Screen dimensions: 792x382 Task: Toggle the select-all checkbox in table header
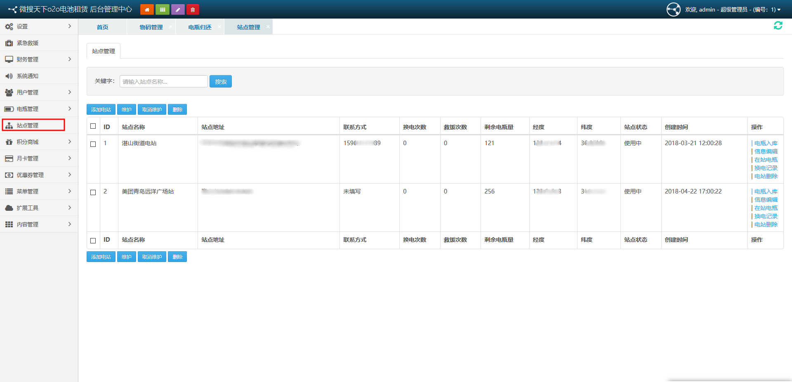(x=93, y=126)
